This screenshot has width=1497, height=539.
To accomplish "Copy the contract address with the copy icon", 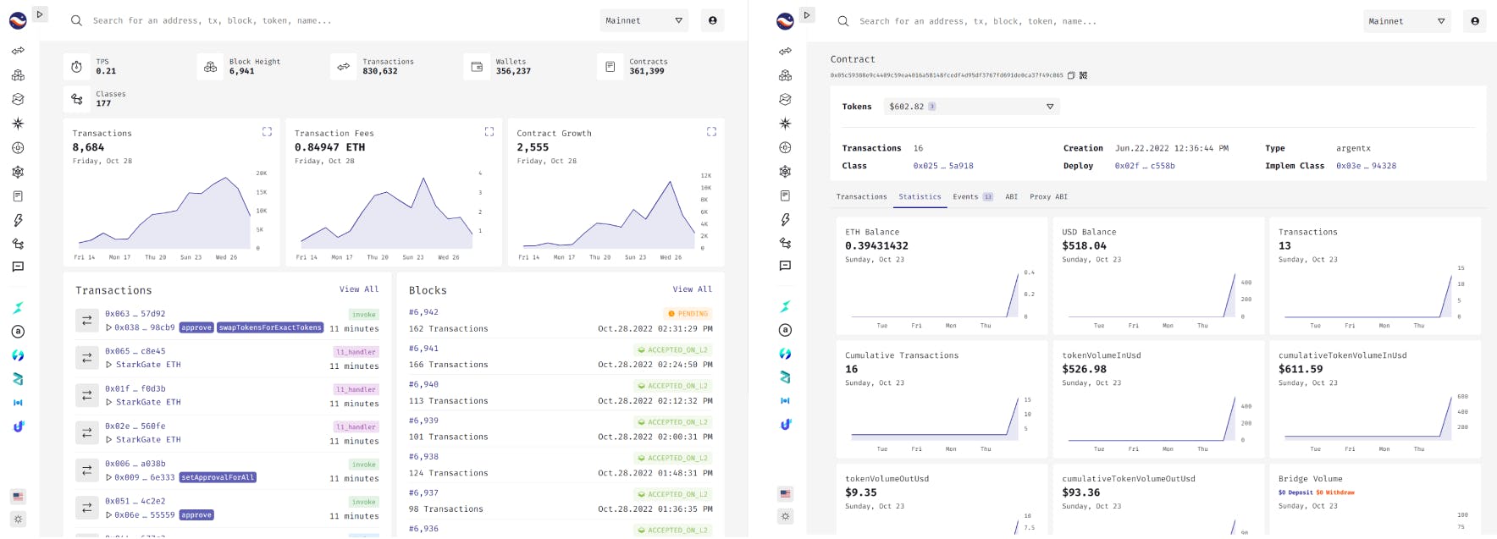I will pos(1071,75).
